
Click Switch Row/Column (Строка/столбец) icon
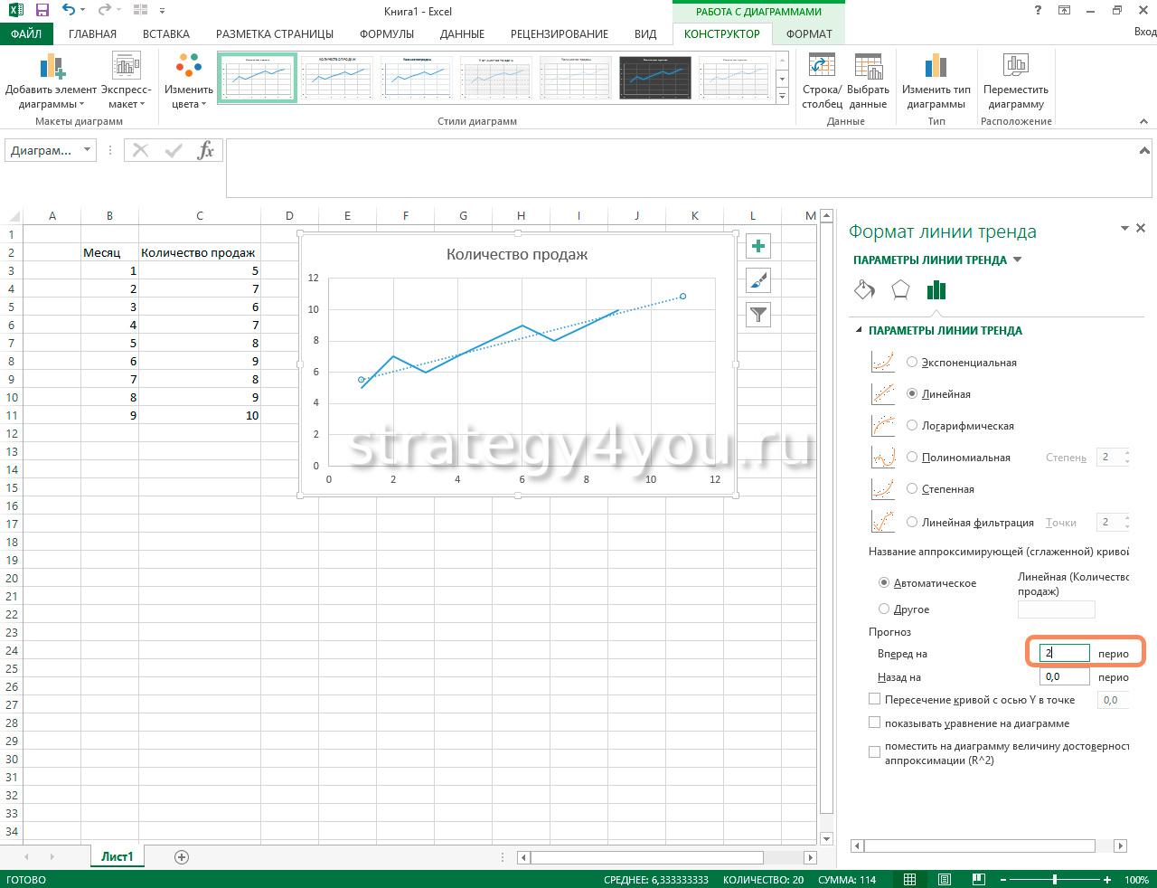821,68
